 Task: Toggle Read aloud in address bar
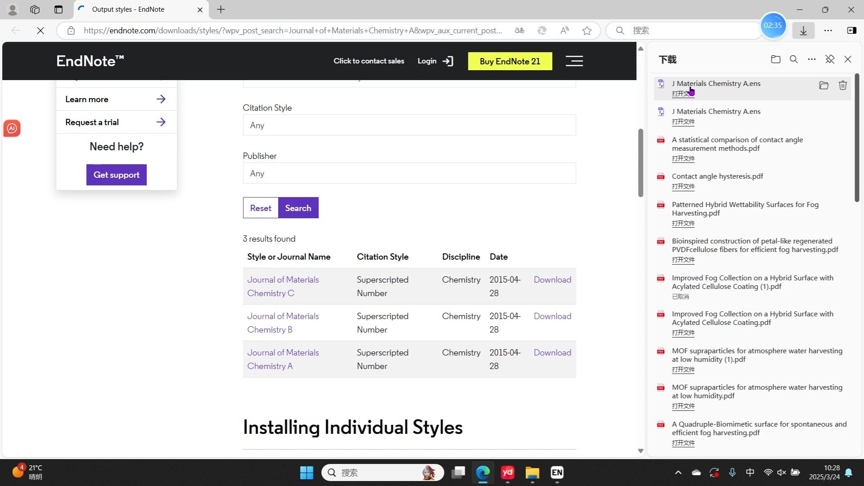564,31
